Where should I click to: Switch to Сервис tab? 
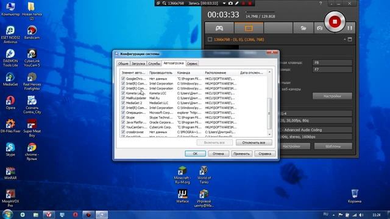point(192,63)
